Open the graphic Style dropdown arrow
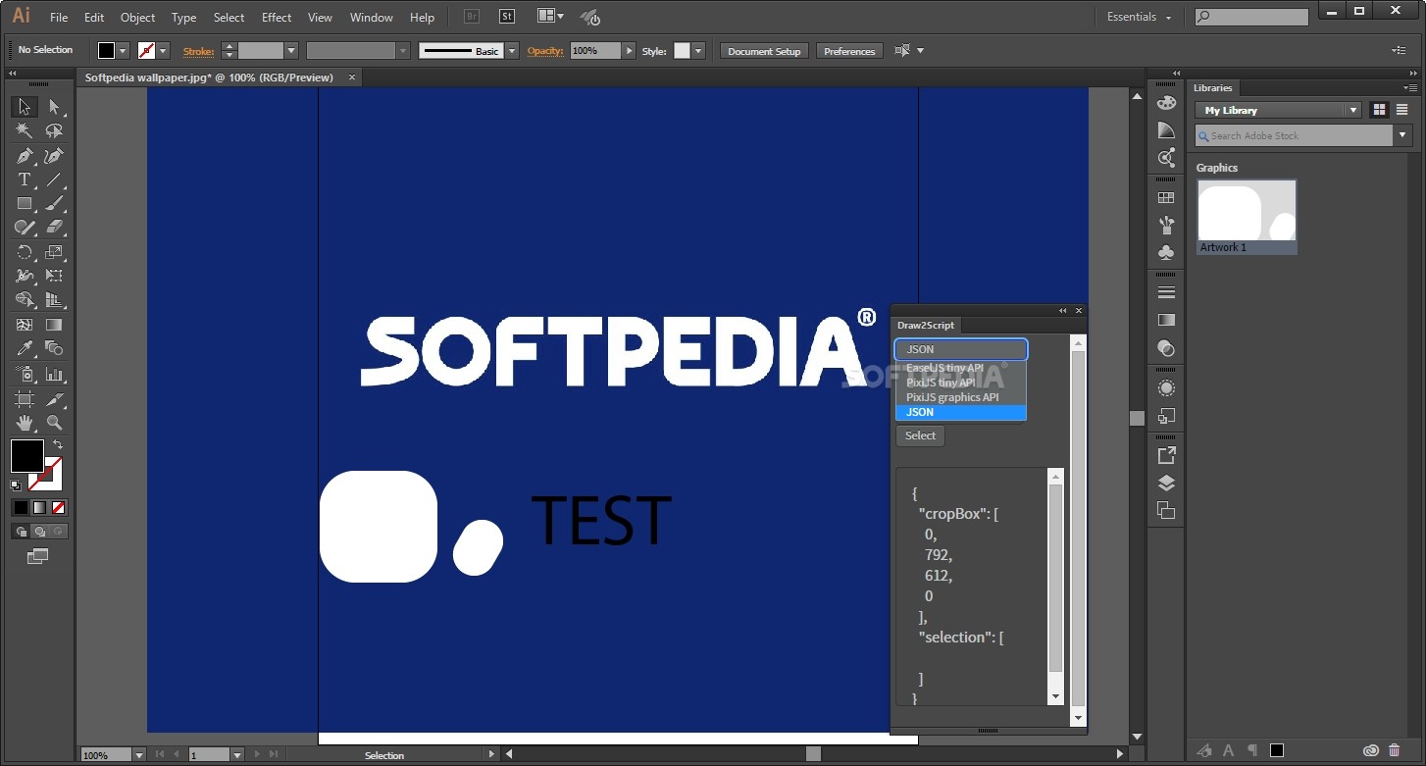This screenshot has height=766, width=1426. pyautogui.click(x=698, y=50)
